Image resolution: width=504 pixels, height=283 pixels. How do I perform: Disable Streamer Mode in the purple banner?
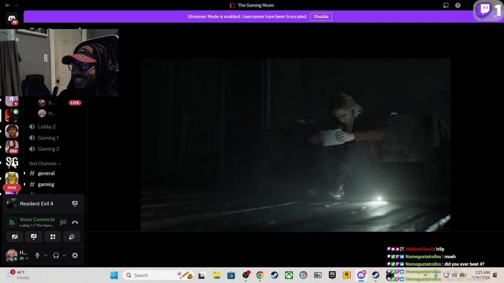tap(321, 17)
